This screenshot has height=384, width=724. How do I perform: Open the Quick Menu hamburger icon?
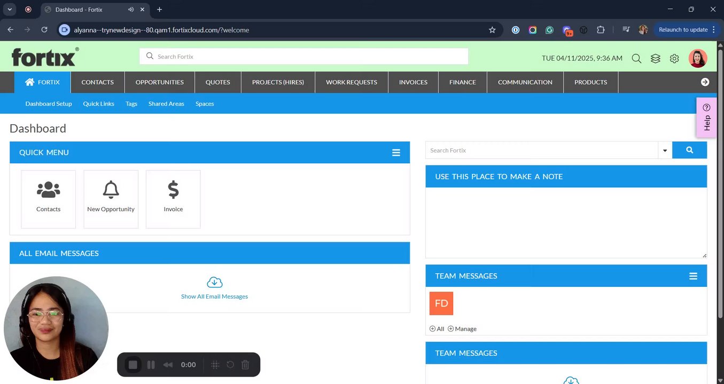(396, 153)
